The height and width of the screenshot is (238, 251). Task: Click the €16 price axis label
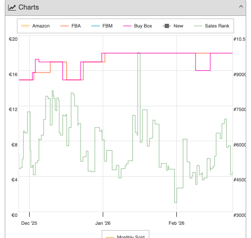[13, 75]
